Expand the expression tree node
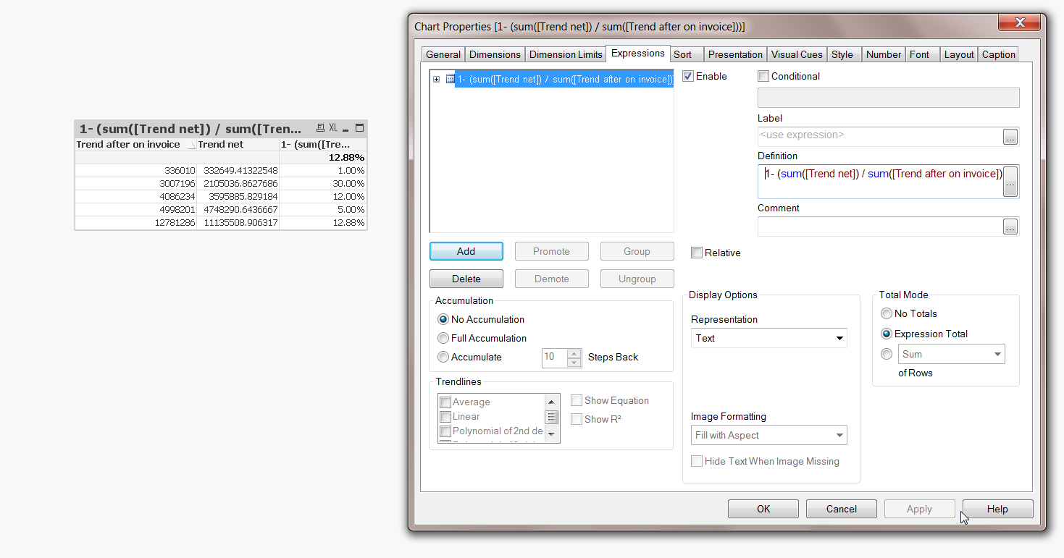1064x558 pixels. (x=436, y=79)
